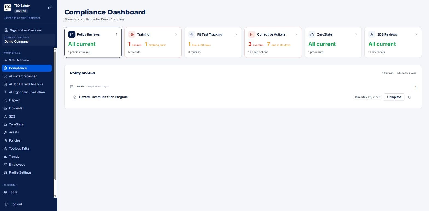Image resolution: width=429 pixels, height=211 pixels.
Task: Click the Corrective Actions checkbox icon
Action: [x=252, y=34]
